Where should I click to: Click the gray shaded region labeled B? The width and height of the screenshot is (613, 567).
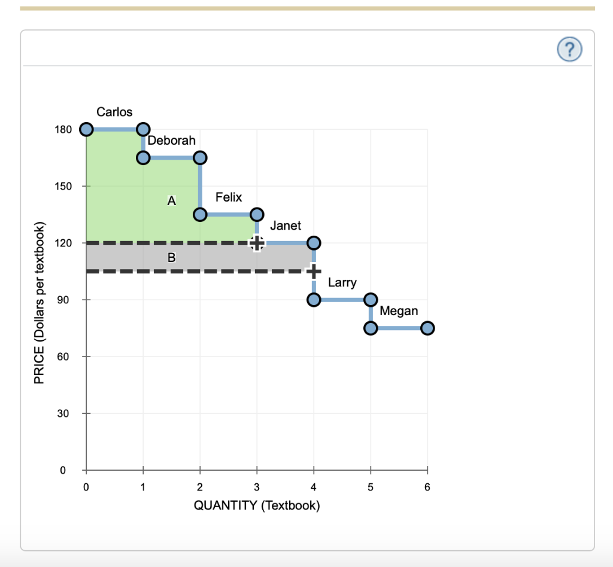click(x=172, y=257)
